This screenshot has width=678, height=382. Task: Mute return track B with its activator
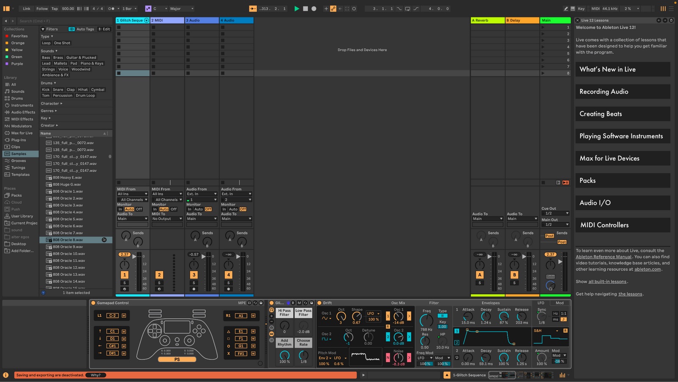click(514, 275)
